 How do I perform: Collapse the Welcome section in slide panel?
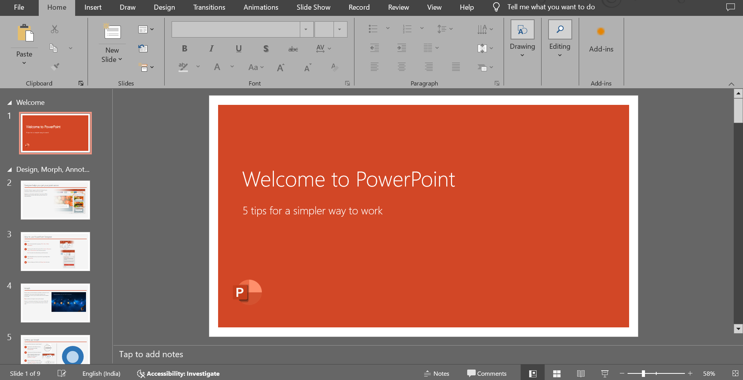coord(9,103)
